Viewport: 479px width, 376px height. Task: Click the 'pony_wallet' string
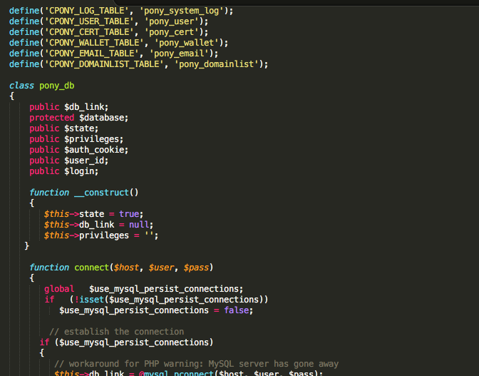point(186,43)
